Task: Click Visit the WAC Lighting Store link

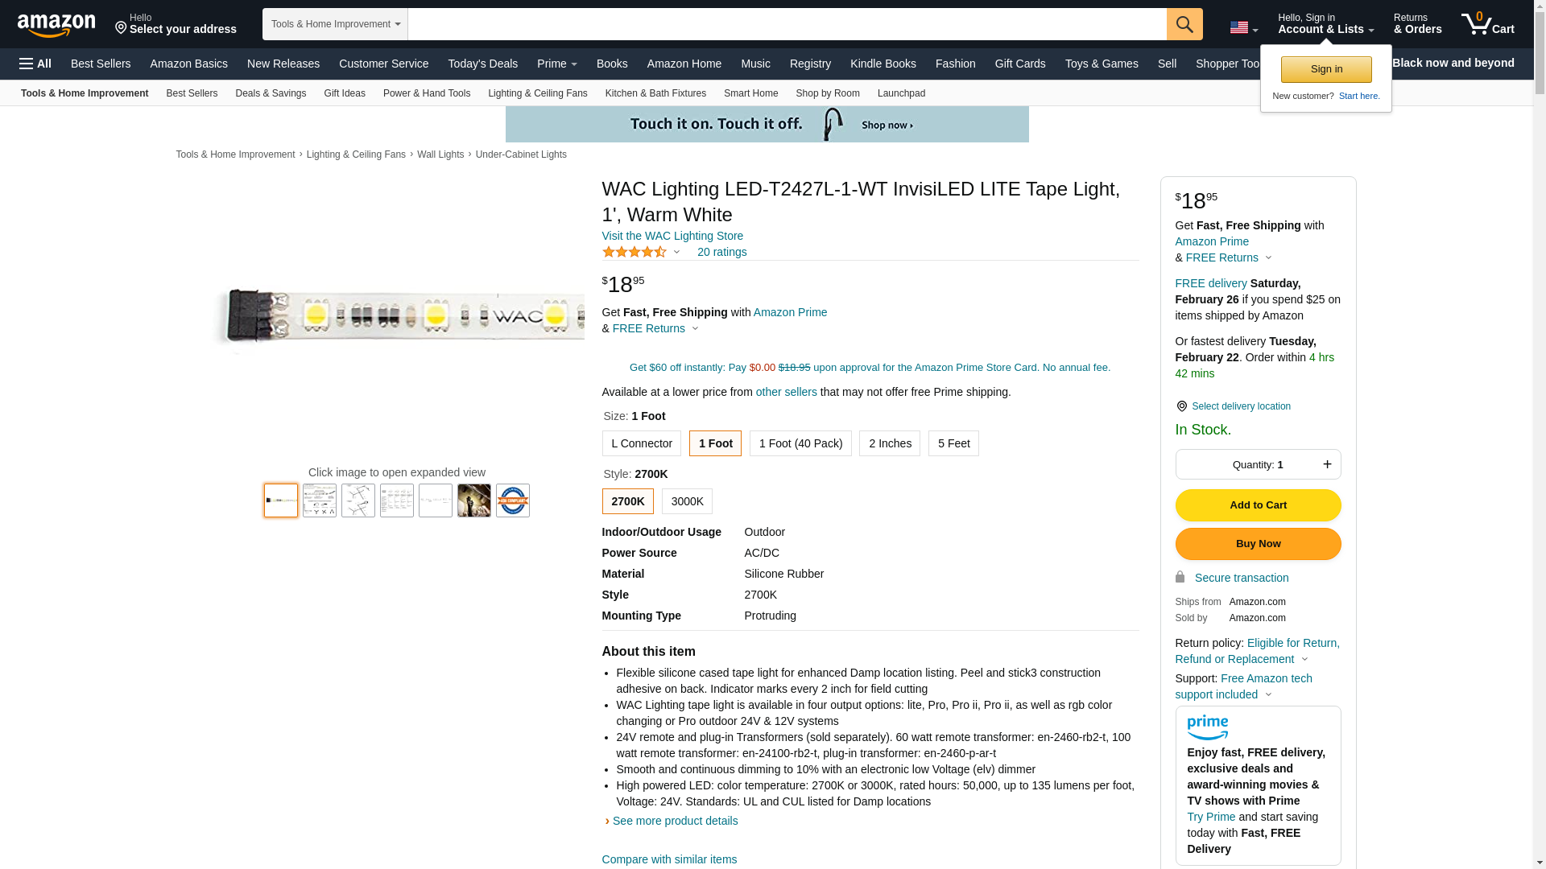Action: click(672, 236)
